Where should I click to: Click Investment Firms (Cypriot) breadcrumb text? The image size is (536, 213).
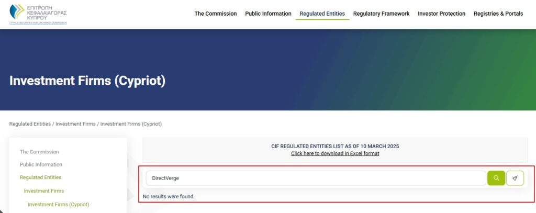[x=131, y=124]
